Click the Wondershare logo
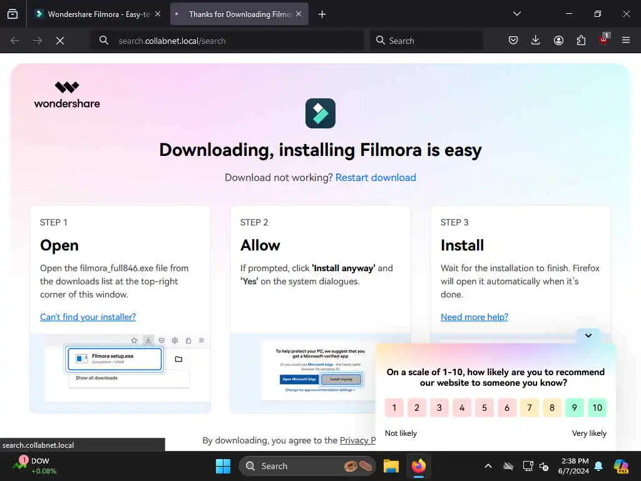Viewport: 641px width, 481px height. (x=67, y=95)
